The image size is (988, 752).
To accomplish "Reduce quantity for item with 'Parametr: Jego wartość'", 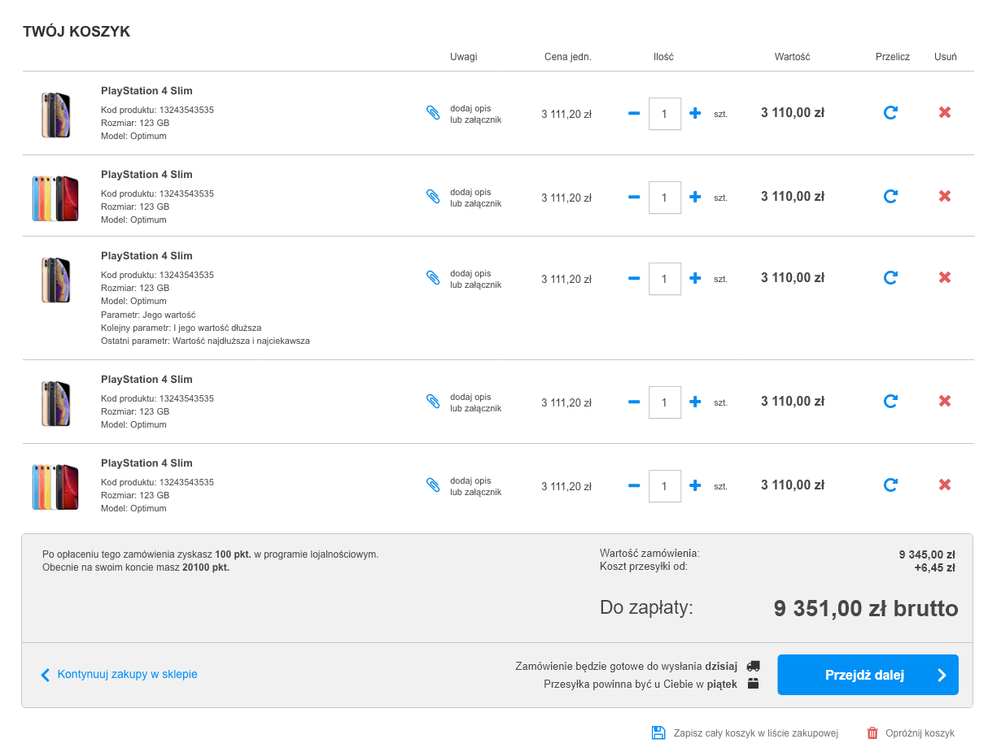I will [x=634, y=278].
